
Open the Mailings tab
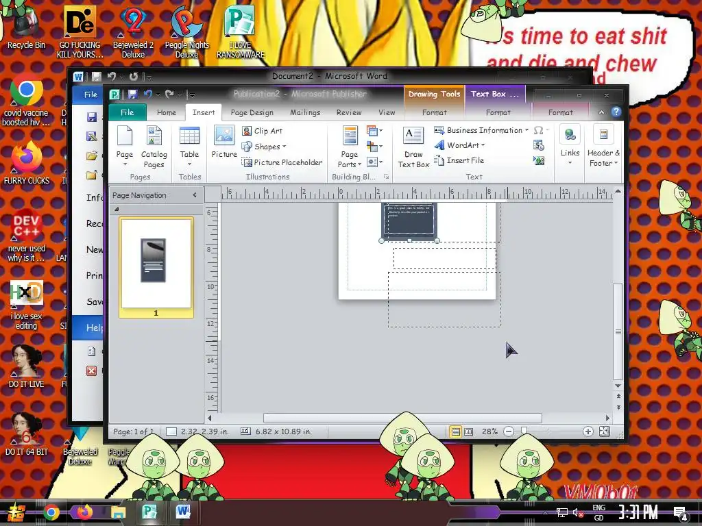(x=305, y=112)
